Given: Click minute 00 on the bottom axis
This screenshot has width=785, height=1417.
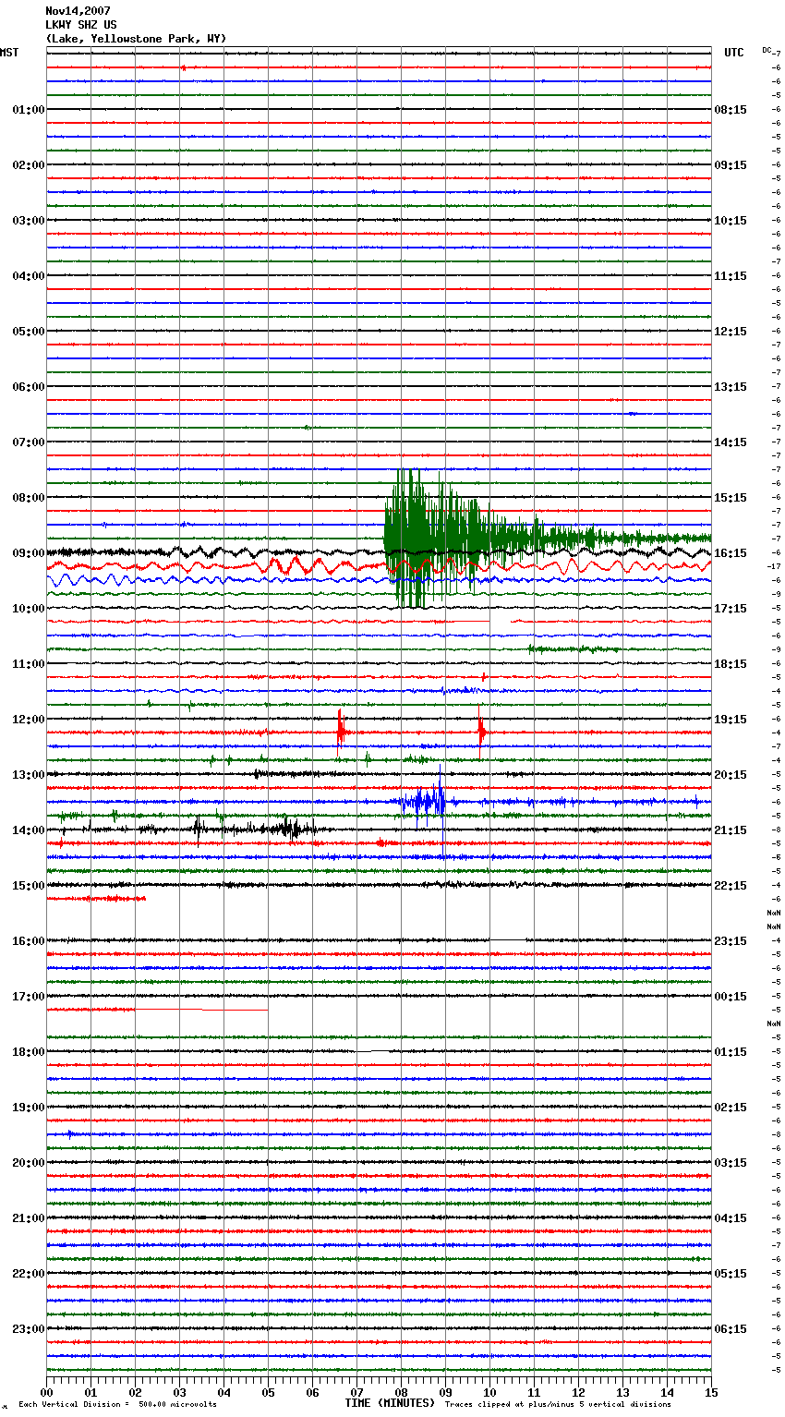Looking at the screenshot, I should coord(46,1392).
